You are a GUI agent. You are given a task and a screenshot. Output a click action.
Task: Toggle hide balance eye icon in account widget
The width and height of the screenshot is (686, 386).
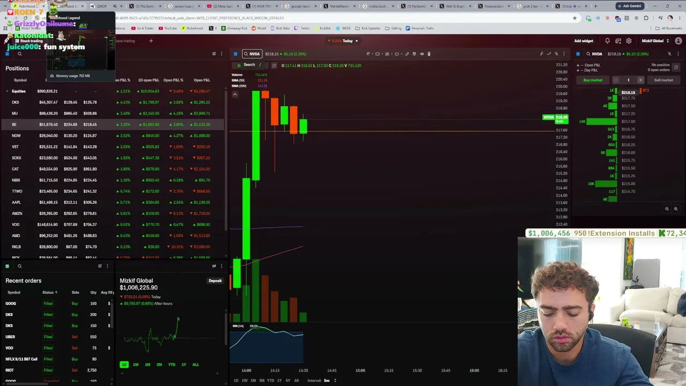coord(214,266)
